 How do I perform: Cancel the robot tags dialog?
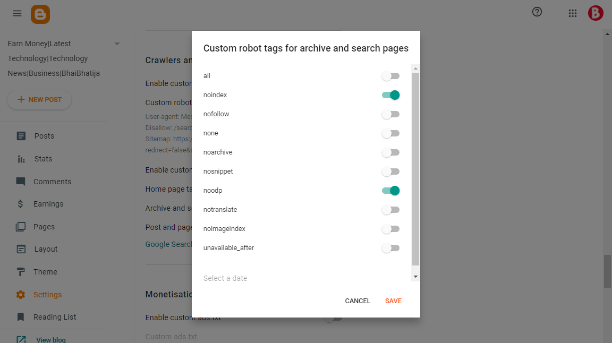pyautogui.click(x=358, y=301)
